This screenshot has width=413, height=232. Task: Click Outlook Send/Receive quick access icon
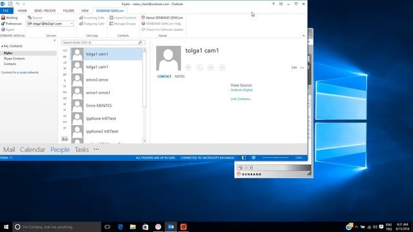point(10,4)
